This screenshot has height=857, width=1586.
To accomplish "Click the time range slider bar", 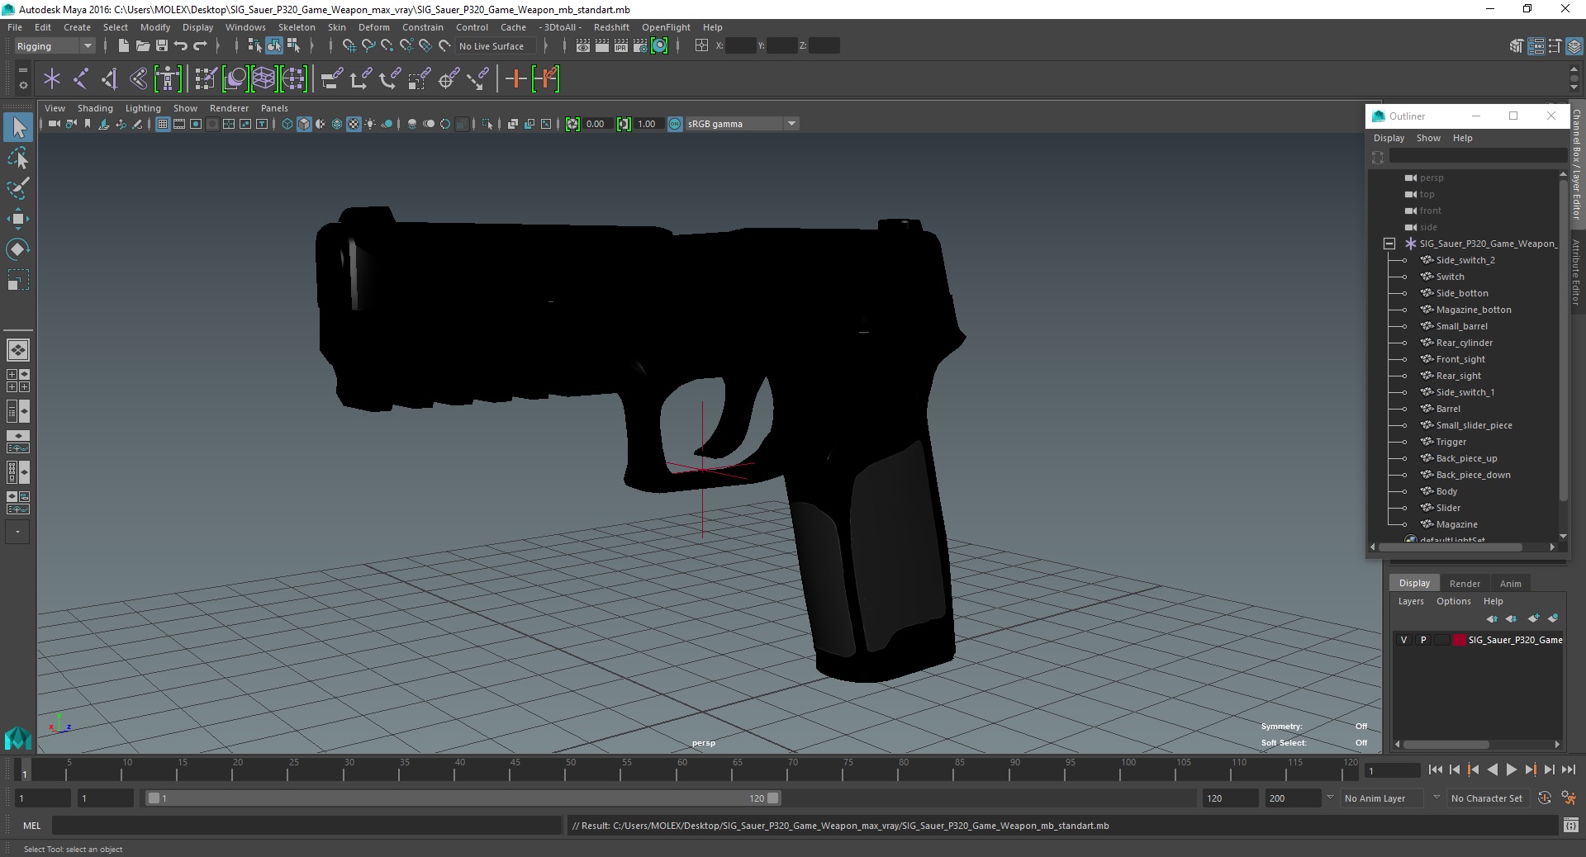I will [x=463, y=798].
